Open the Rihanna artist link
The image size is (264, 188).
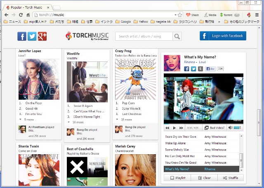click(x=189, y=62)
